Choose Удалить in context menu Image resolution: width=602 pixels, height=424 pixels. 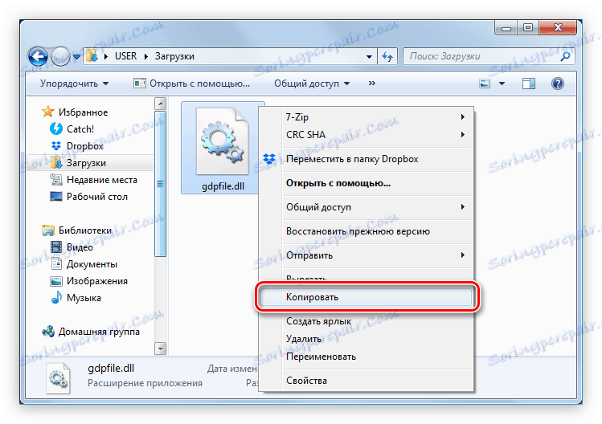coord(366,339)
